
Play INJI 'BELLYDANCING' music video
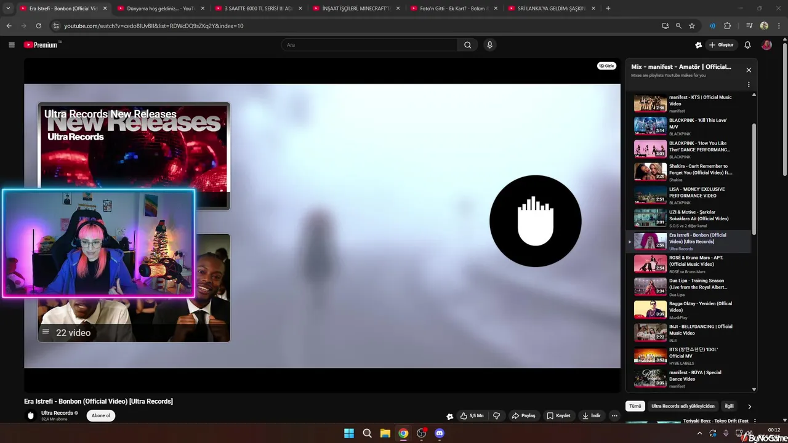(688, 333)
